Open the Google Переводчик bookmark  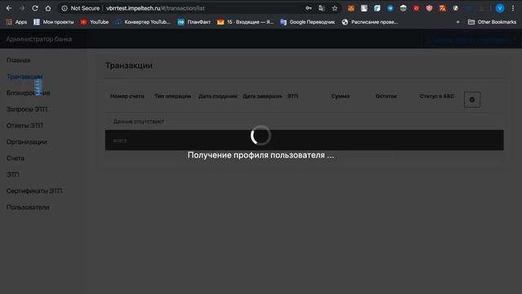click(307, 22)
